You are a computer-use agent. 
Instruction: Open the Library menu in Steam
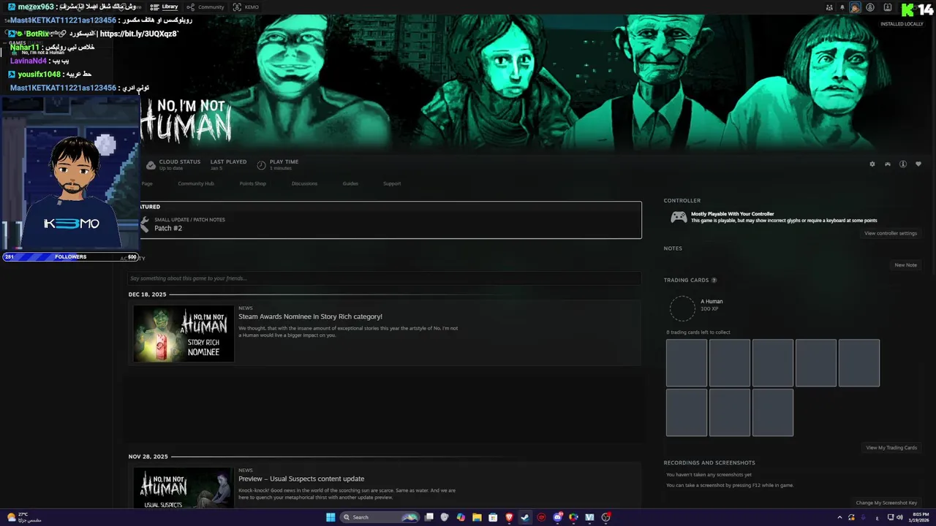point(165,7)
